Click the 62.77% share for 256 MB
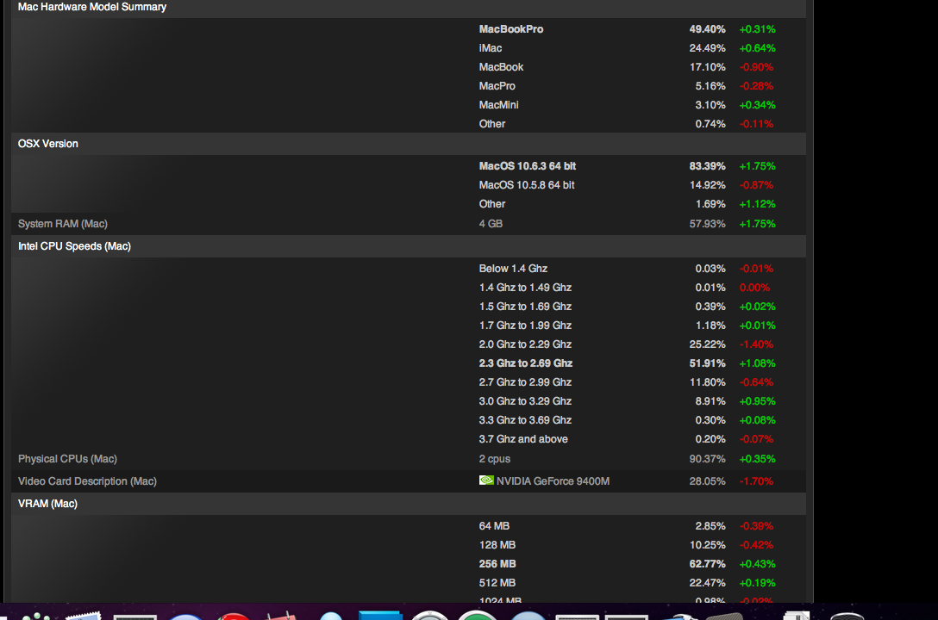The height and width of the screenshot is (620, 938). coord(707,564)
